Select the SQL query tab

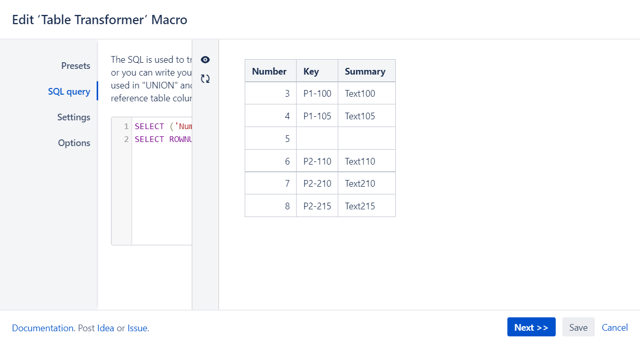[x=69, y=91]
